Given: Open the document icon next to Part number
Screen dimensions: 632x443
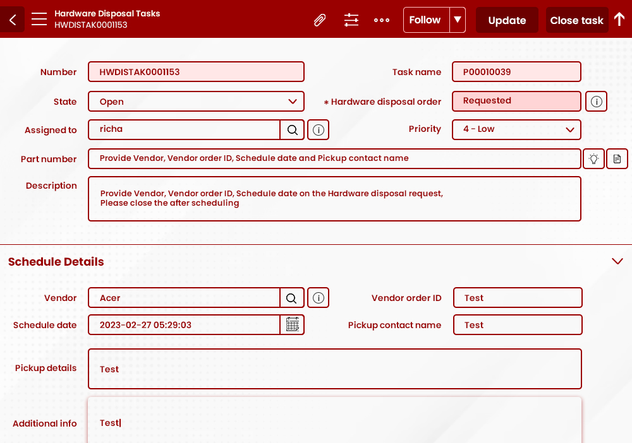Looking at the screenshot, I should 617,158.
